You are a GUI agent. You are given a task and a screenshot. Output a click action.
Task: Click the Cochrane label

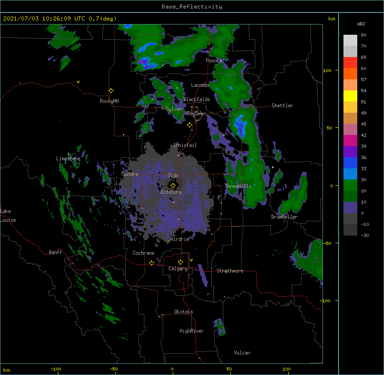(143, 253)
